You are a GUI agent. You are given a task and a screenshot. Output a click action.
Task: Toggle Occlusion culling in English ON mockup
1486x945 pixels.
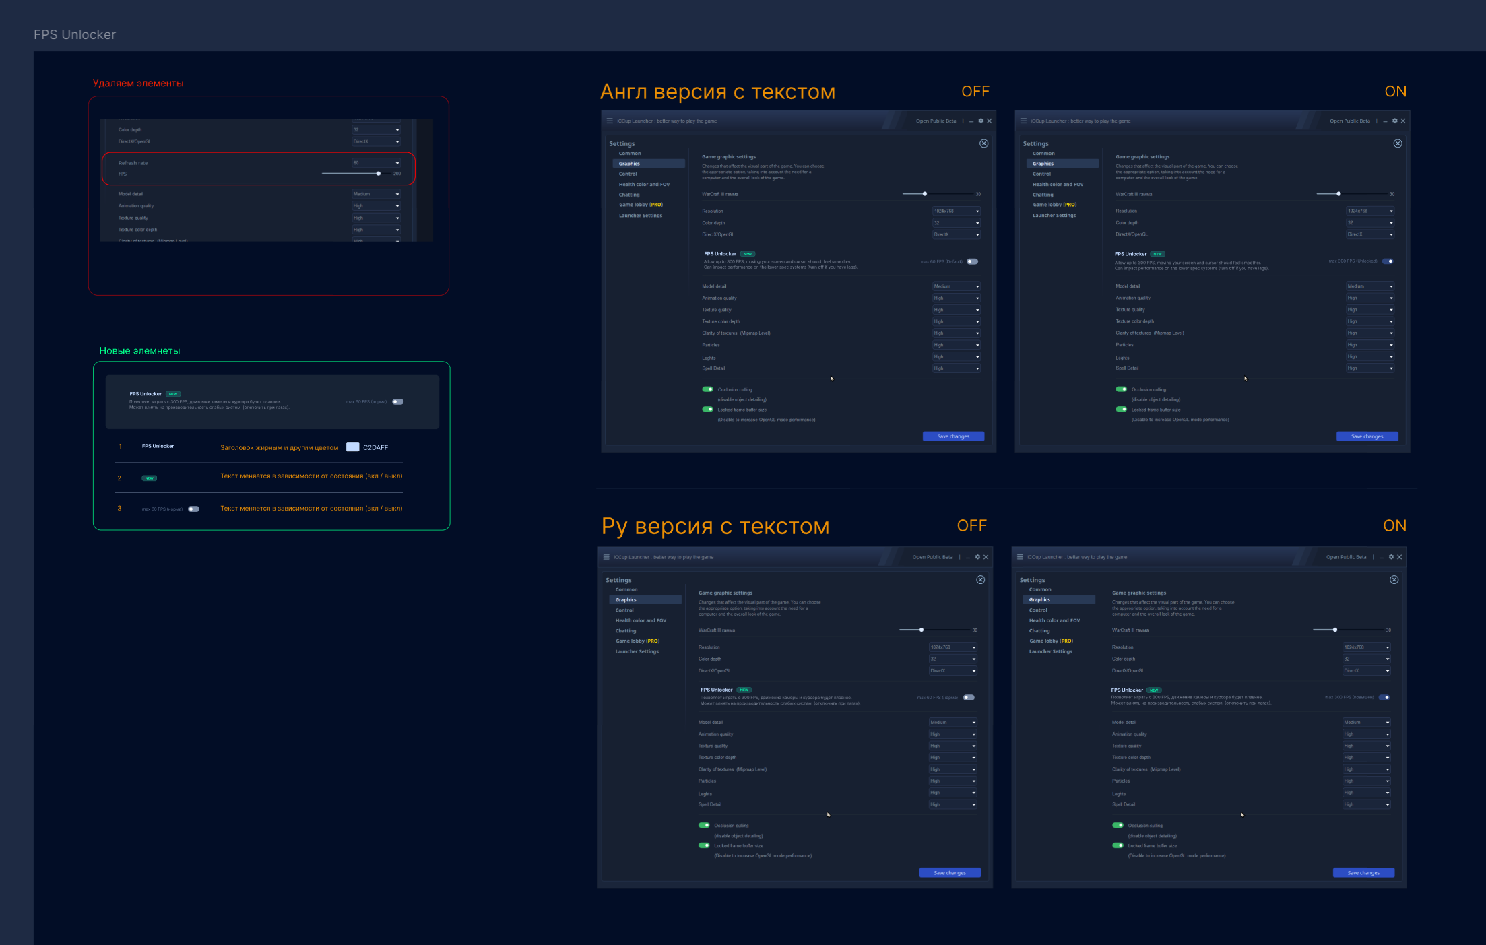1121,389
